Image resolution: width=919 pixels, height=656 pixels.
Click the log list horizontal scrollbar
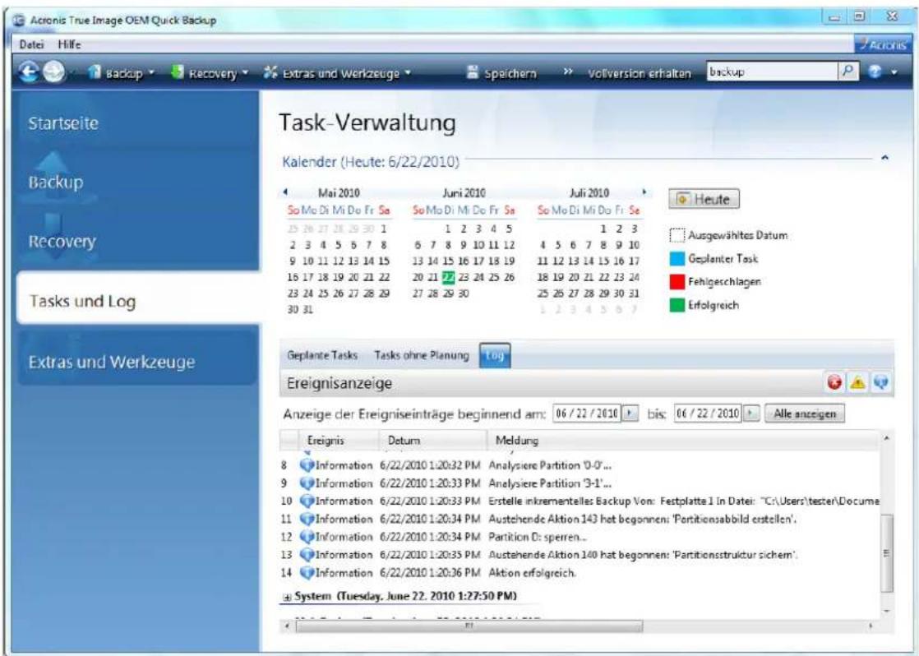click(469, 626)
